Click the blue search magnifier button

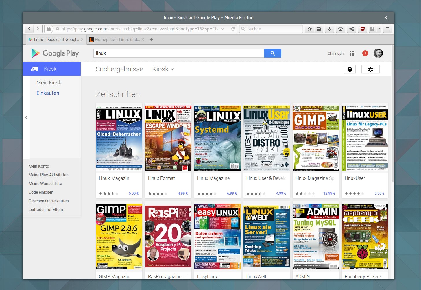[x=273, y=53]
